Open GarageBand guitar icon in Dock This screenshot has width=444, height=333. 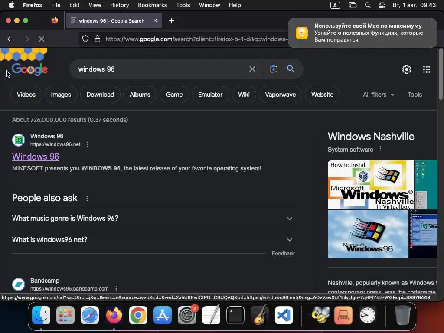pos(260,315)
